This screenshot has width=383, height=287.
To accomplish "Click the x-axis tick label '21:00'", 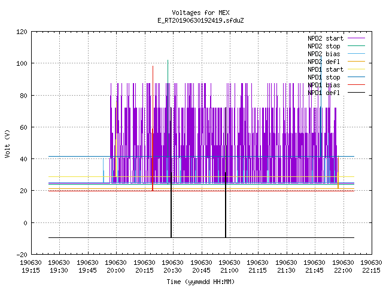I will click(229, 270).
